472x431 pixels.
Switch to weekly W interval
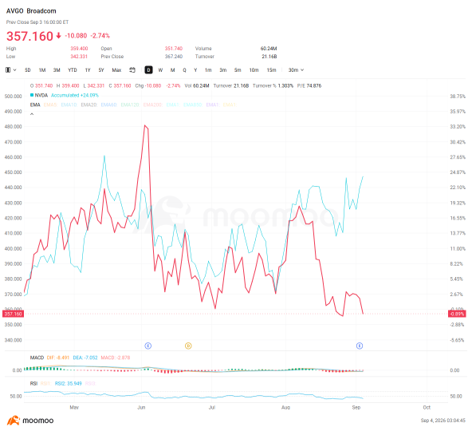[160, 70]
